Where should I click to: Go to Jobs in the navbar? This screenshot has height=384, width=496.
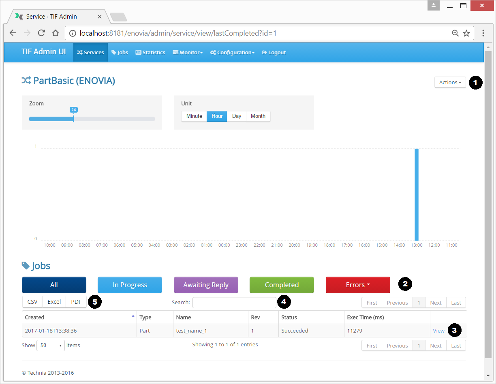point(120,53)
